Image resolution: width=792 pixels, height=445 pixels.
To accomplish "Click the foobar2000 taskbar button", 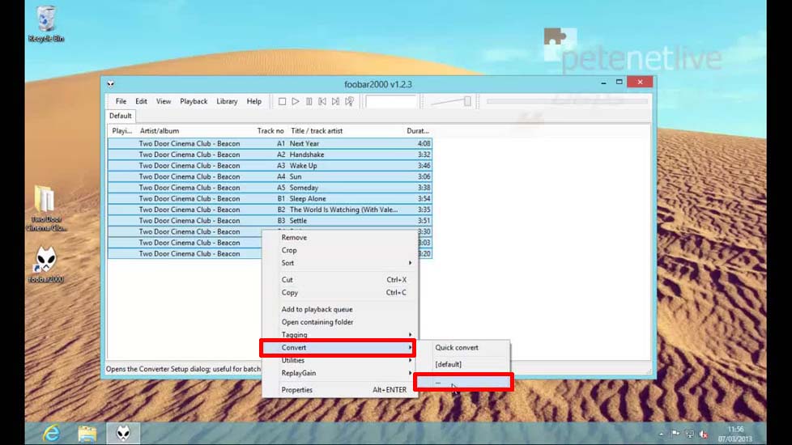I will click(123, 433).
